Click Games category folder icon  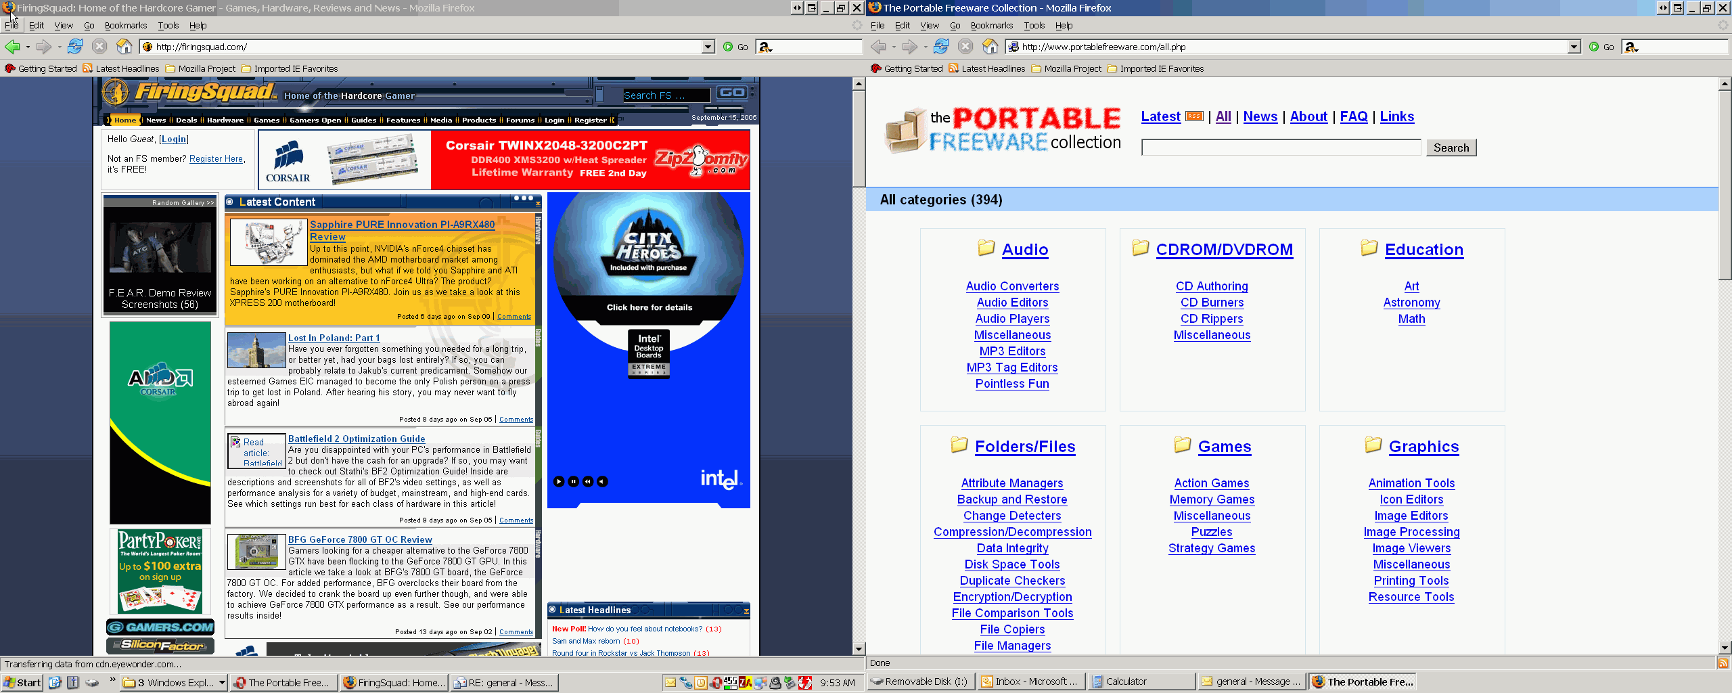tap(1182, 445)
